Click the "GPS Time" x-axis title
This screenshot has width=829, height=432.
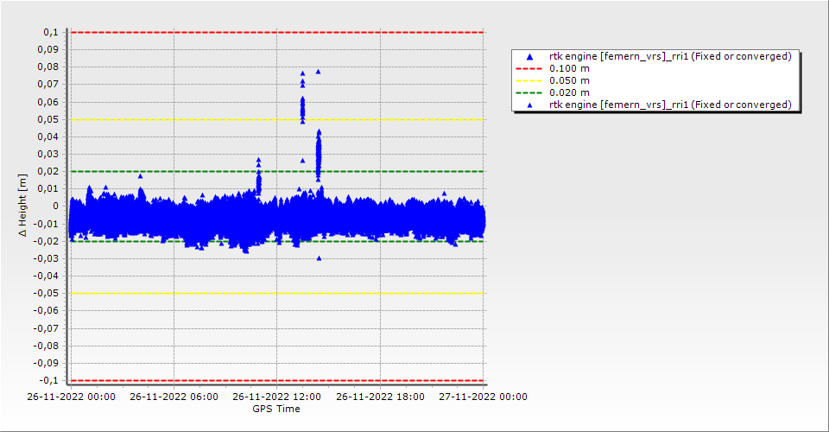[276, 409]
